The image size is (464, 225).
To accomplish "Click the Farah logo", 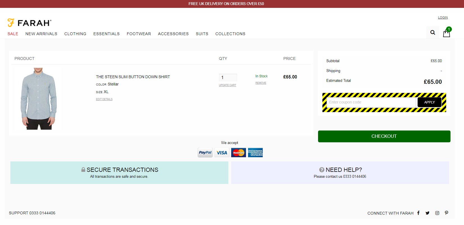I will 30,23.
